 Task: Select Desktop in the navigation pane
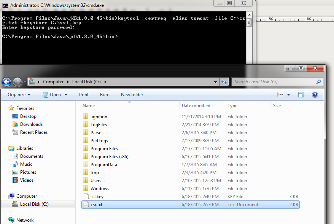(x=28, y=116)
